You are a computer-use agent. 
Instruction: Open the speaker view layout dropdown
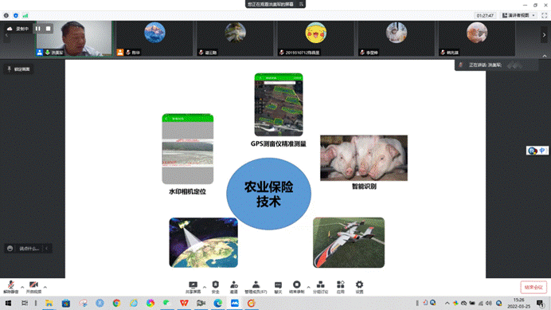(518, 15)
